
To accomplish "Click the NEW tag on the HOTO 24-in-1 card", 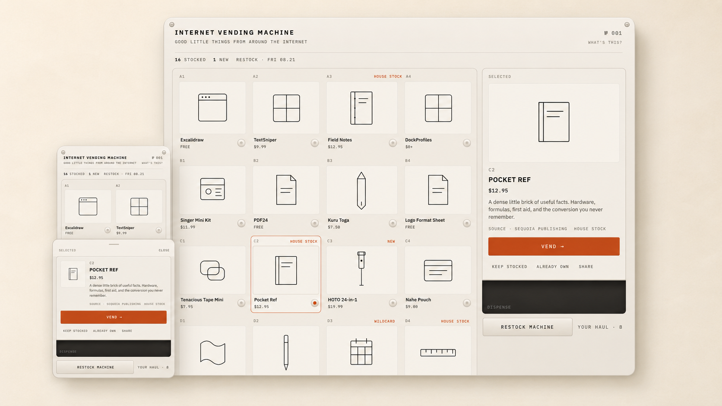I will click(391, 242).
